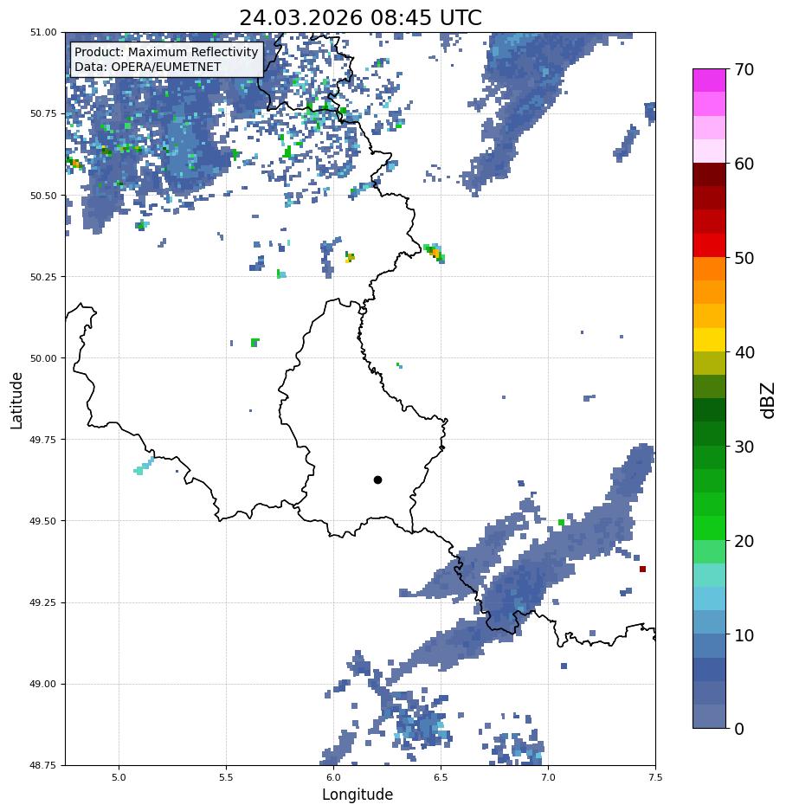
Task: Click latitude tick label "50.25"
Action: pyautogui.click(x=43, y=277)
